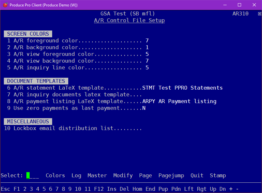Choose the Master command
The height and width of the screenshot is (193, 262).
(97, 176)
